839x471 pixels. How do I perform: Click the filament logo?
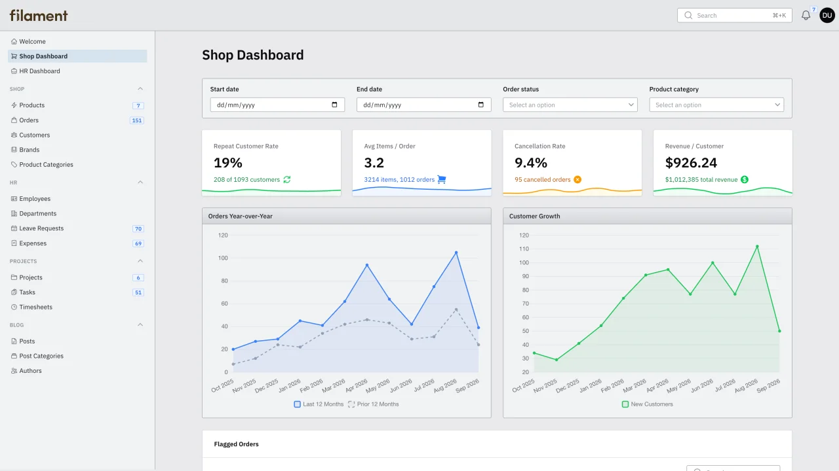tap(39, 15)
